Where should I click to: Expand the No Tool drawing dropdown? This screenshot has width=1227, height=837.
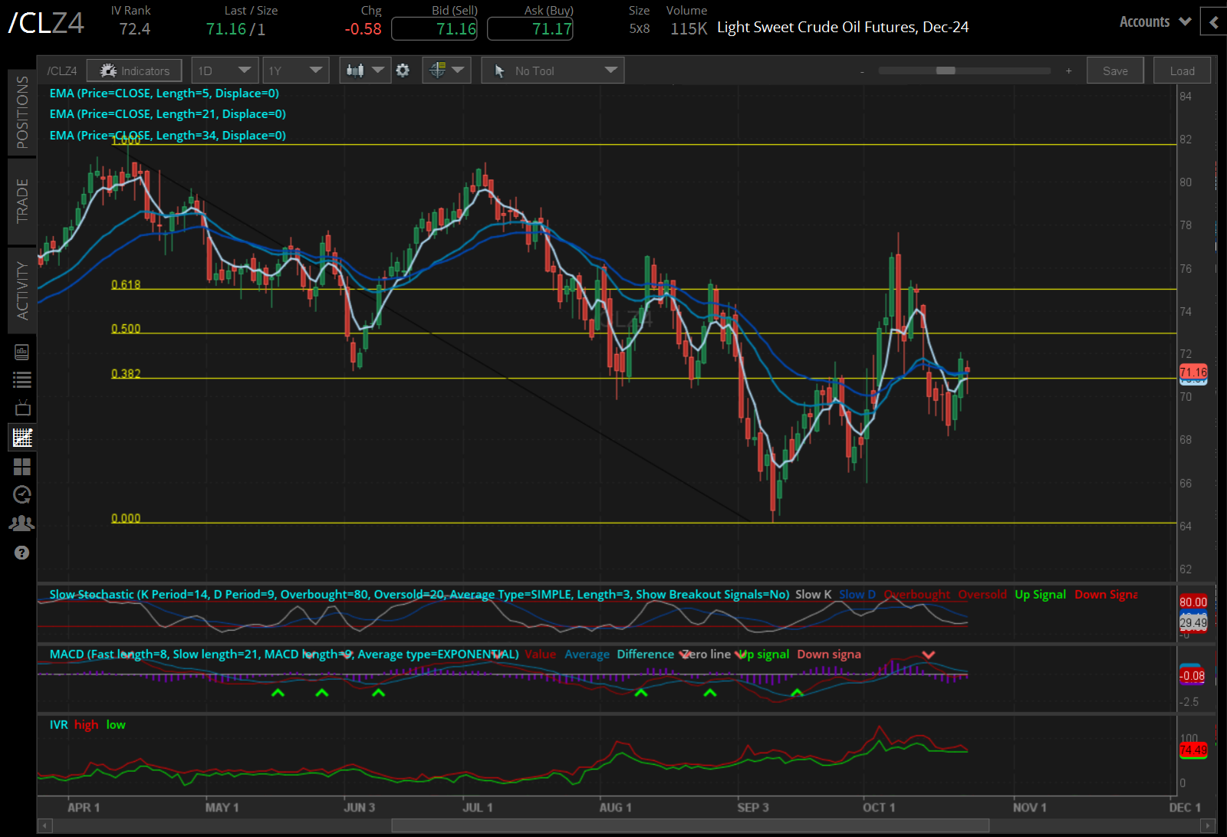552,70
